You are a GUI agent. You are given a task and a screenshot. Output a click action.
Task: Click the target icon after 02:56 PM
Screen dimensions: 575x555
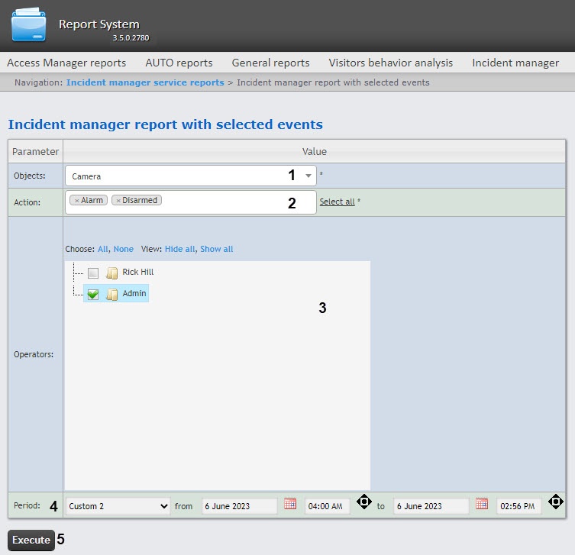tap(556, 502)
